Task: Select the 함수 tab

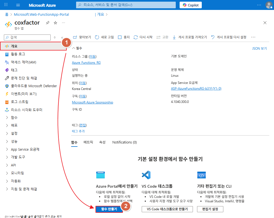Action: tap(74, 142)
